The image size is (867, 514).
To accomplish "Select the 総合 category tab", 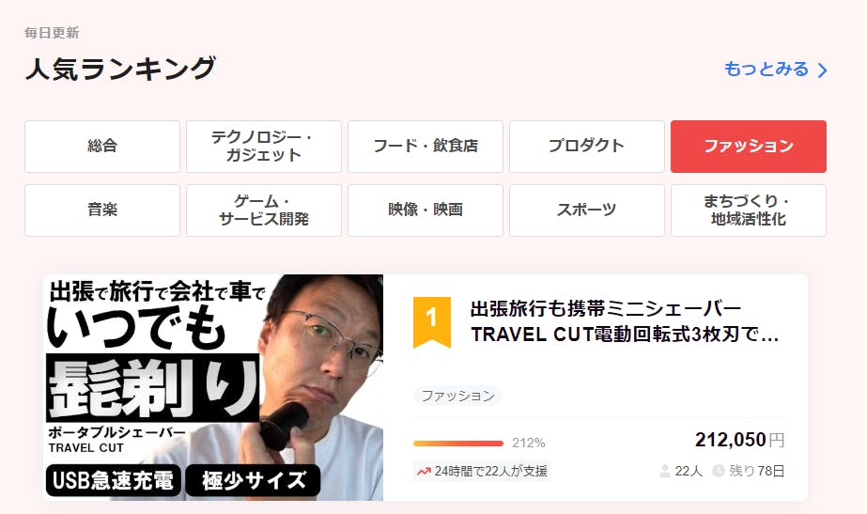I will tap(102, 147).
